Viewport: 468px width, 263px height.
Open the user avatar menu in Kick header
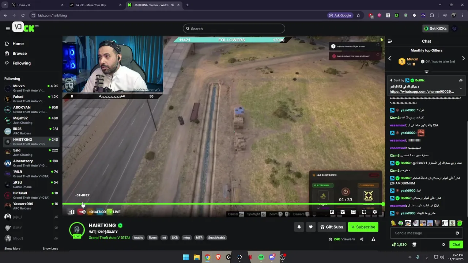coord(454,28)
